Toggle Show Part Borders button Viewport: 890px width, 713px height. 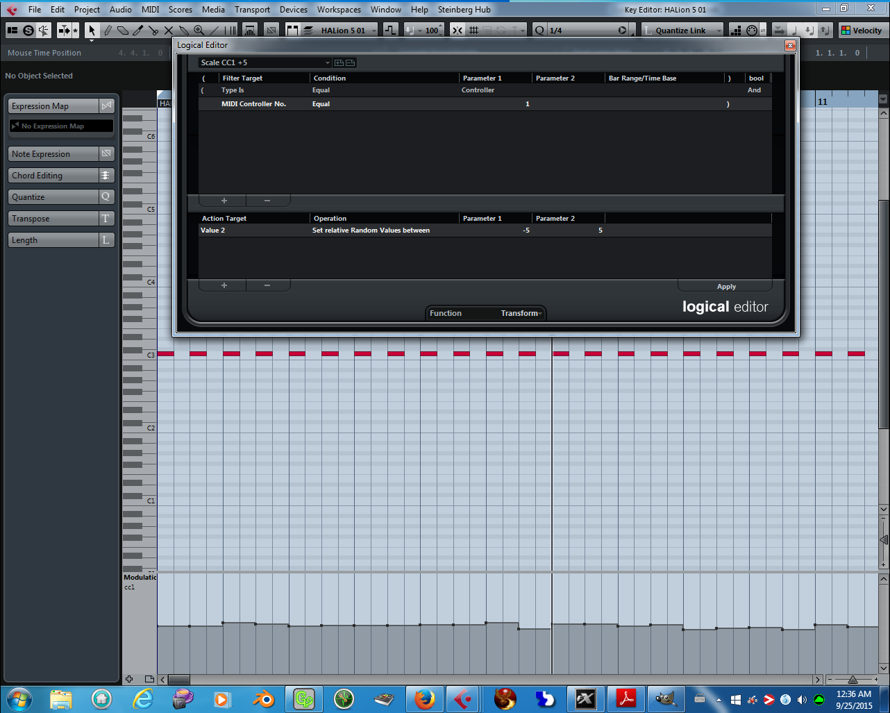(x=292, y=31)
